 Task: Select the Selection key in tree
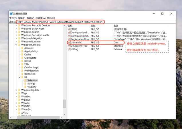click(32, 80)
